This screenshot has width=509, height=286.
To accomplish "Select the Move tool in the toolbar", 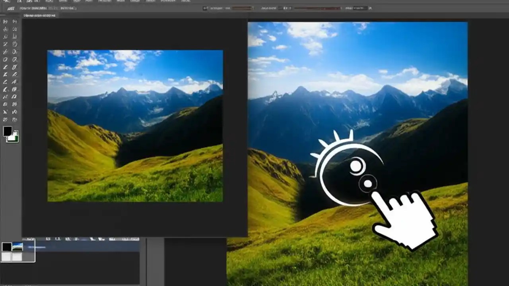I will point(5,22).
